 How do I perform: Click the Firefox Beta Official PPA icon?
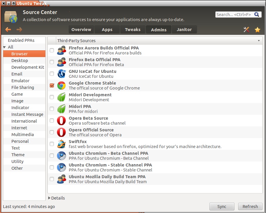point(61,62)
